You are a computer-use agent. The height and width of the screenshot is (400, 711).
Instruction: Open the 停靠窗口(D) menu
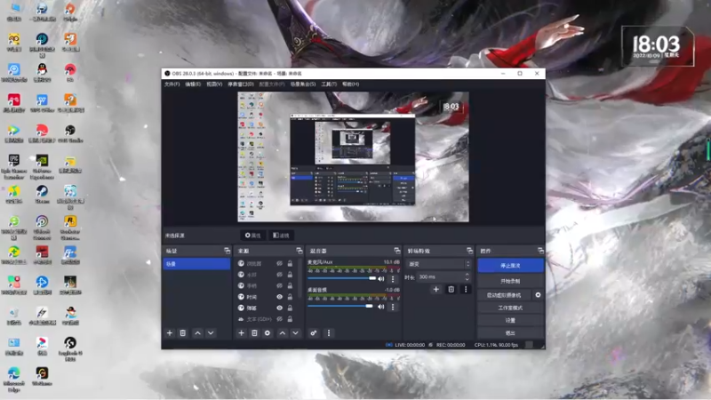click(240, 84)
